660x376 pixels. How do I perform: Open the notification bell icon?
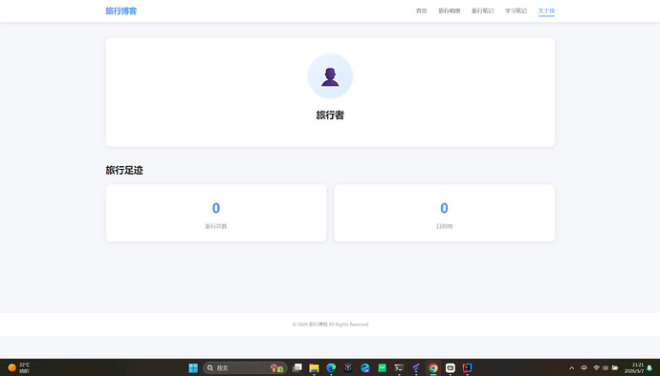649,368
